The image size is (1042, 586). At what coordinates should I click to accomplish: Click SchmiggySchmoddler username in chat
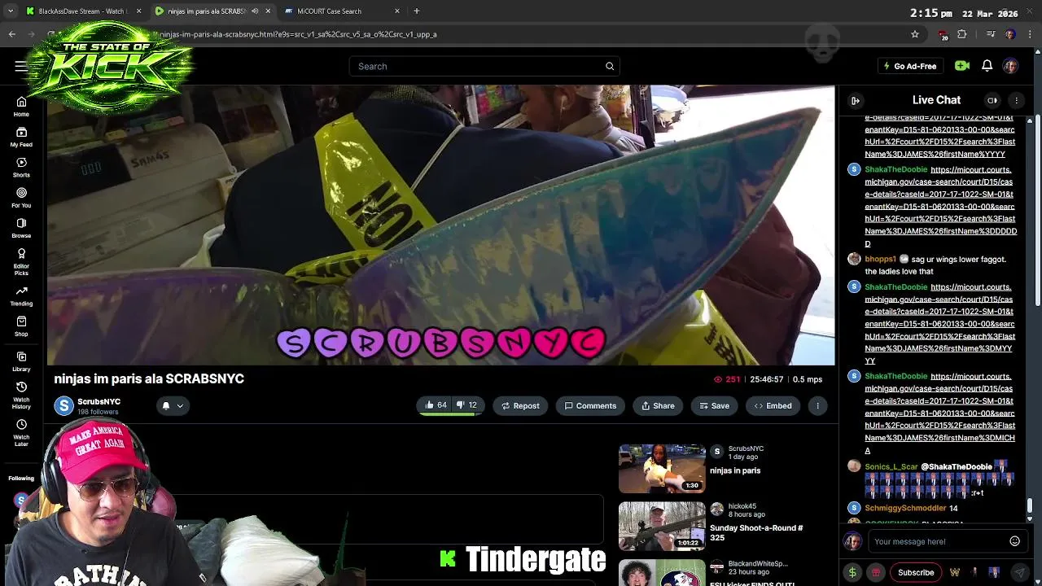click(905, 508)
